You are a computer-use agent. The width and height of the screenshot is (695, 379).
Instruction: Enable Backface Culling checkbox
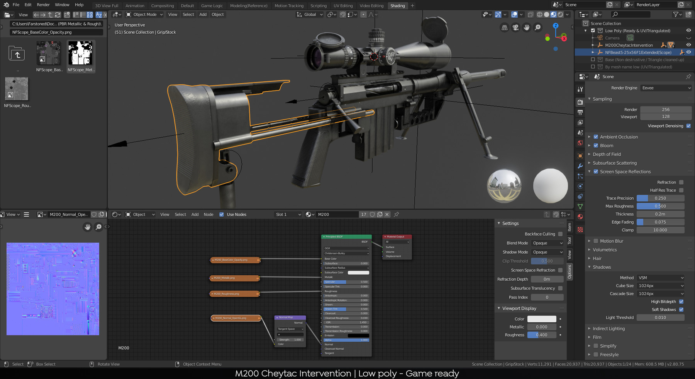click(560, 234)
